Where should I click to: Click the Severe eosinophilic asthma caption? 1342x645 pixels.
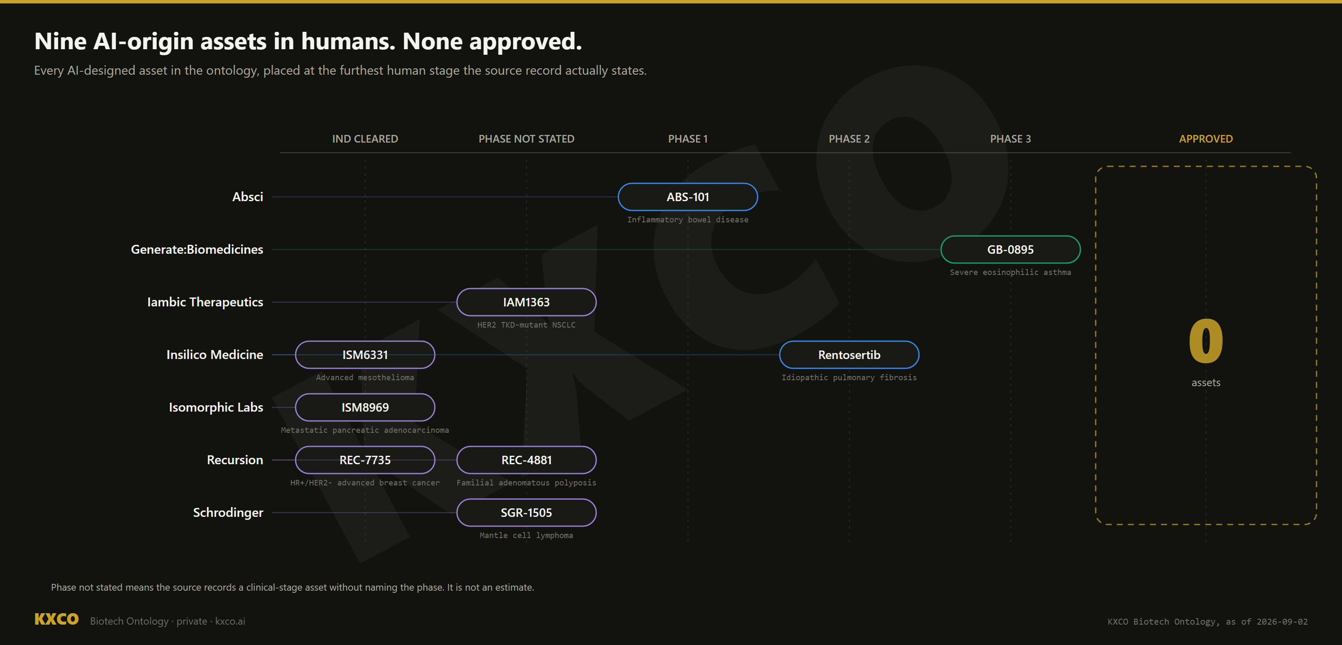1010,272
